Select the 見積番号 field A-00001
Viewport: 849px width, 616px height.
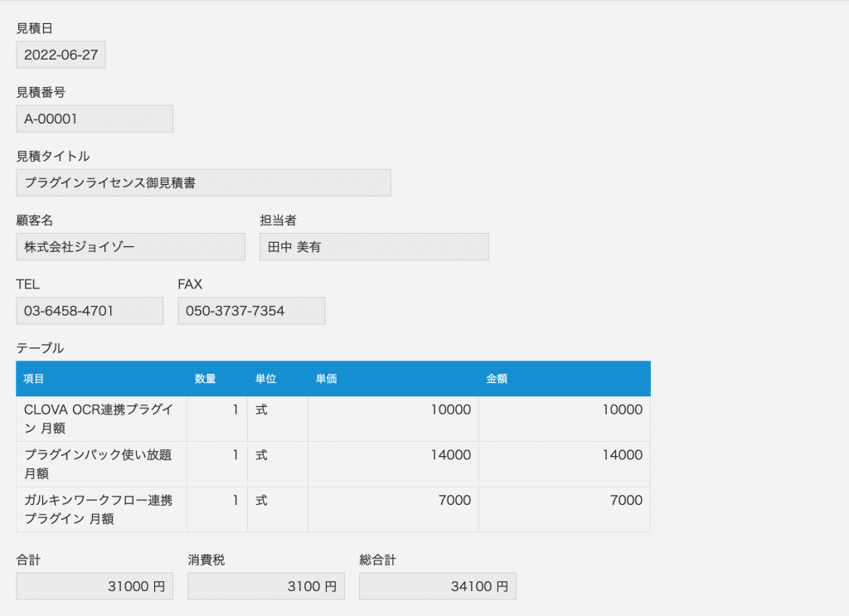[95, 119]
